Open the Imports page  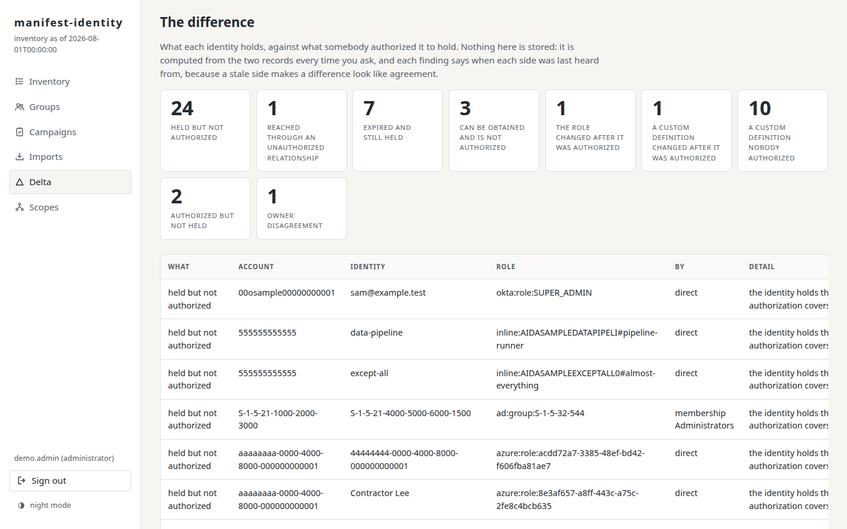coord(70,157)
